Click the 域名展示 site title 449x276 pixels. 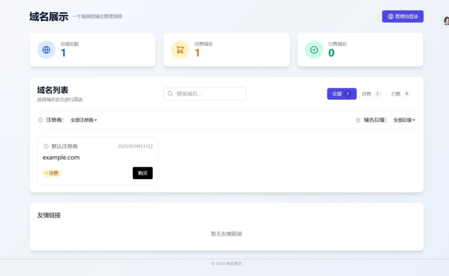(x=49, y=17)
